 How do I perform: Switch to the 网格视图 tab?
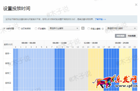(x=121, y=36)
